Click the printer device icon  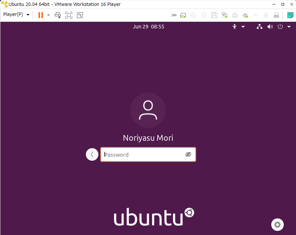[x=235, y=15]
